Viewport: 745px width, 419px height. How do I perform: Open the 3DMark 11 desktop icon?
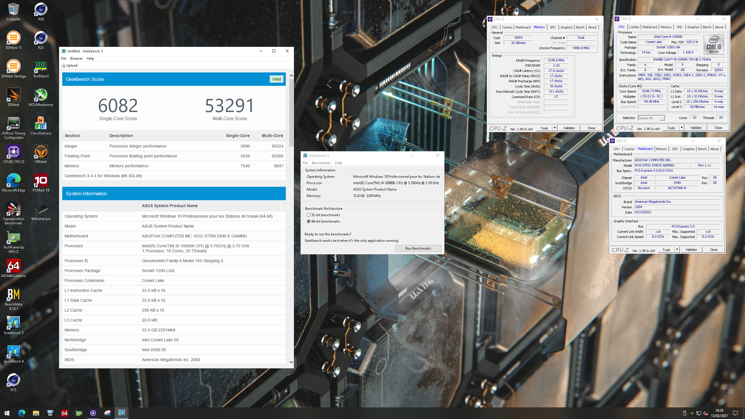pos(13,40)
